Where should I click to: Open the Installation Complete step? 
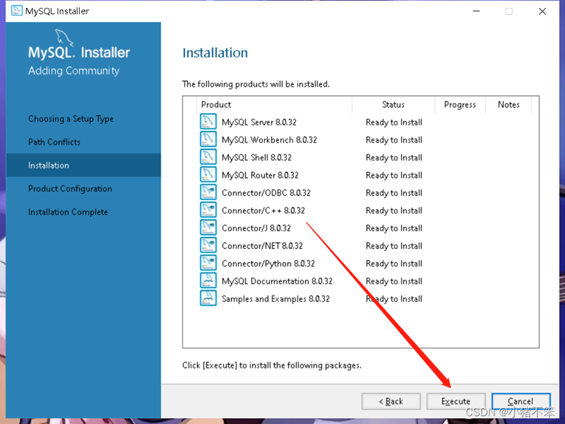tap(68, 212)
